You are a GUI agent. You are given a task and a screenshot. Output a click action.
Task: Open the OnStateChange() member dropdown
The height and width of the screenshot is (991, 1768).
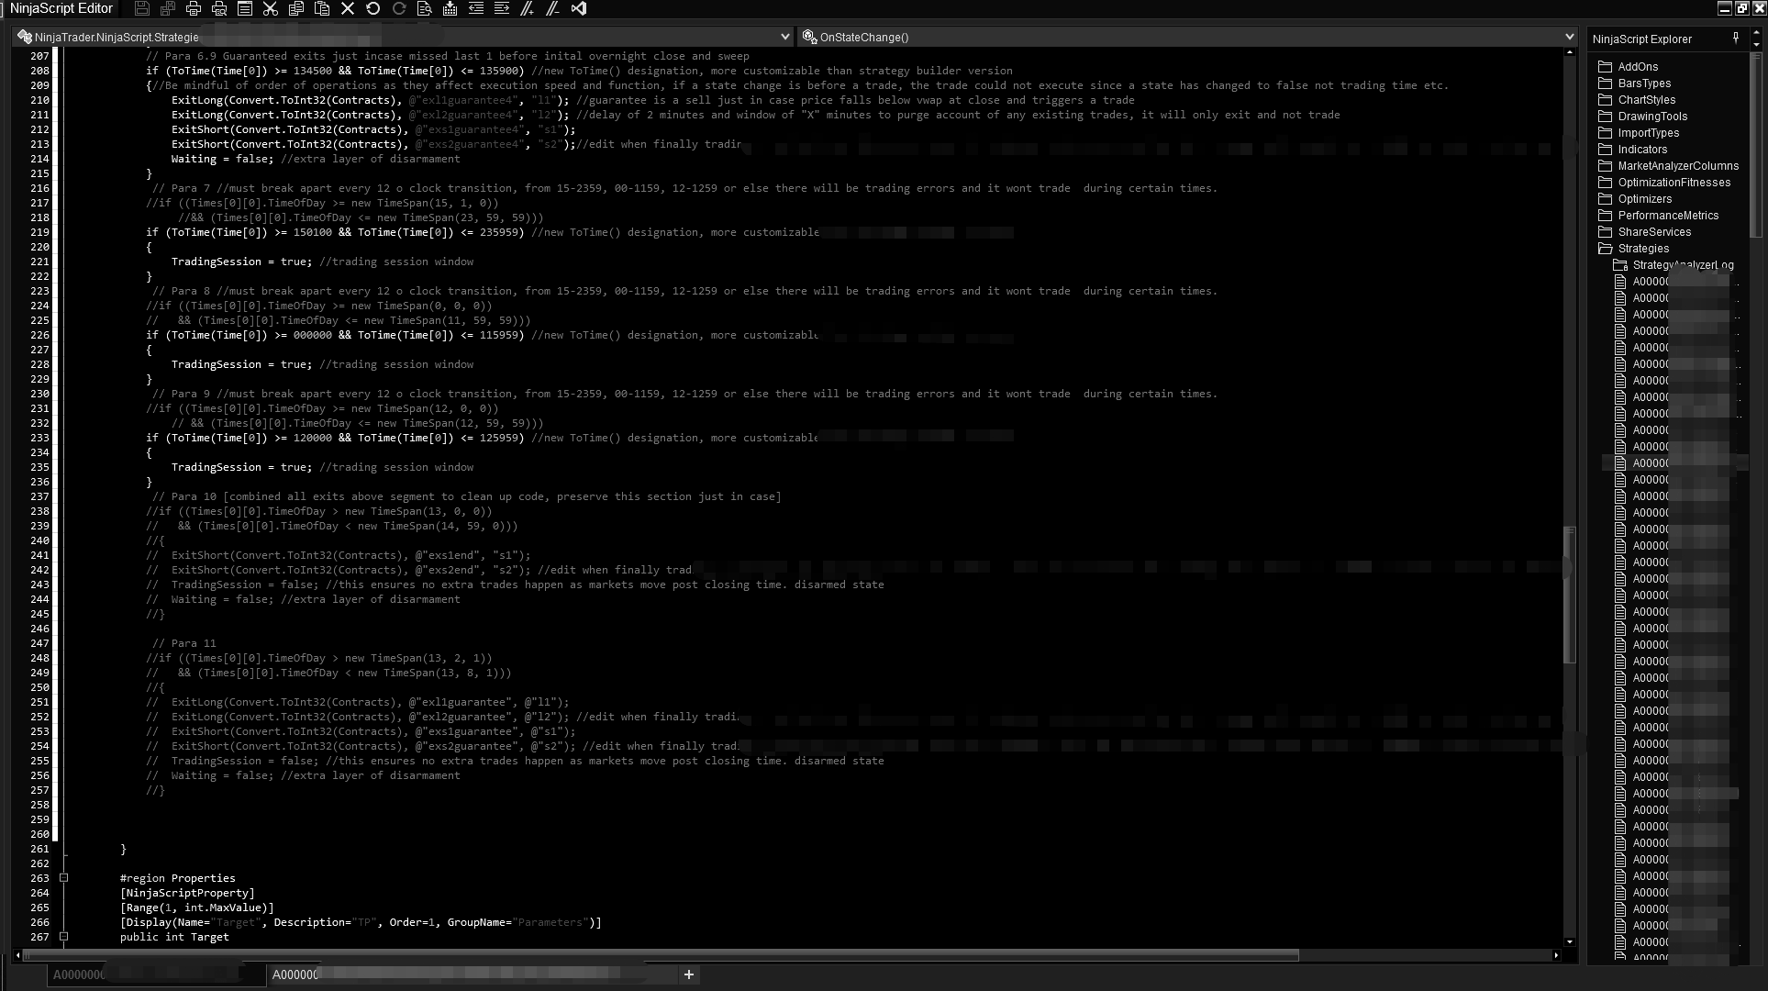(1569, 37)
